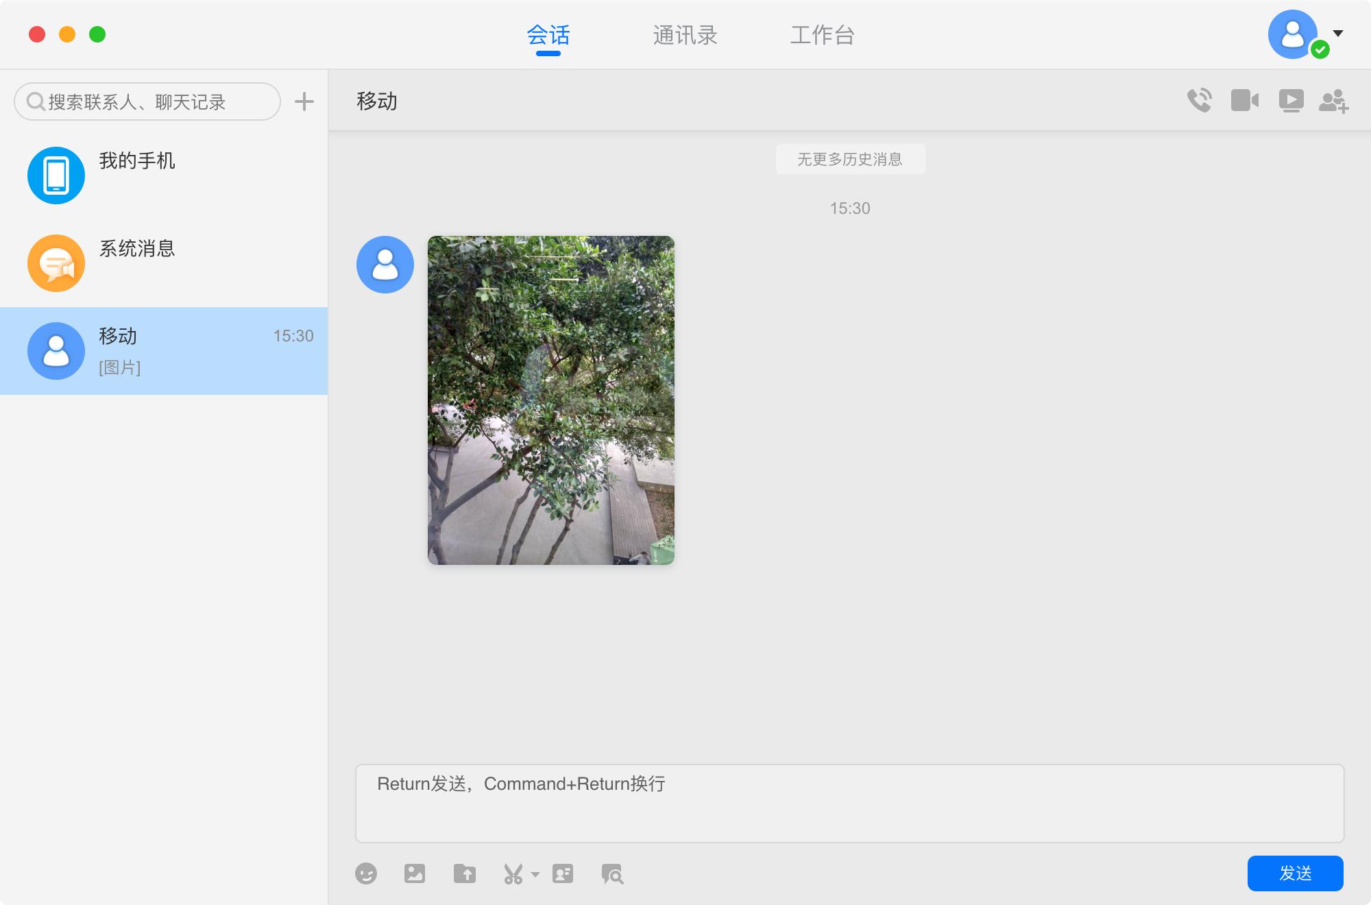Switch to the 通讯录 tab
This screenshot has width=1371, height=905.
coord(685,35)
